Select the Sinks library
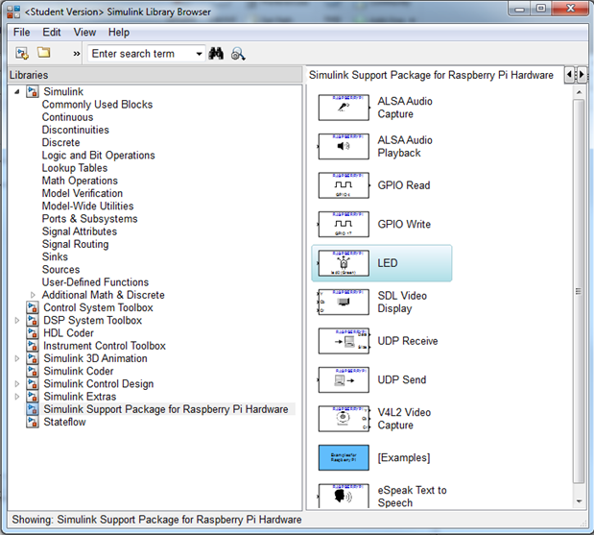This screenshot has height=535, width=594. 55,256
